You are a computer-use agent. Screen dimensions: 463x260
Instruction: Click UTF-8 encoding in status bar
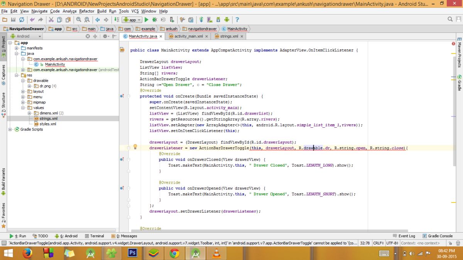tap(392, 243)
